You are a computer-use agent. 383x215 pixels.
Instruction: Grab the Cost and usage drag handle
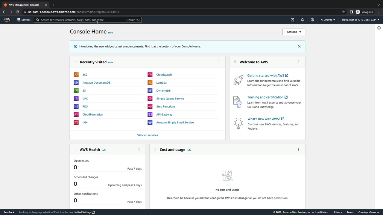(x=155, y=150)
